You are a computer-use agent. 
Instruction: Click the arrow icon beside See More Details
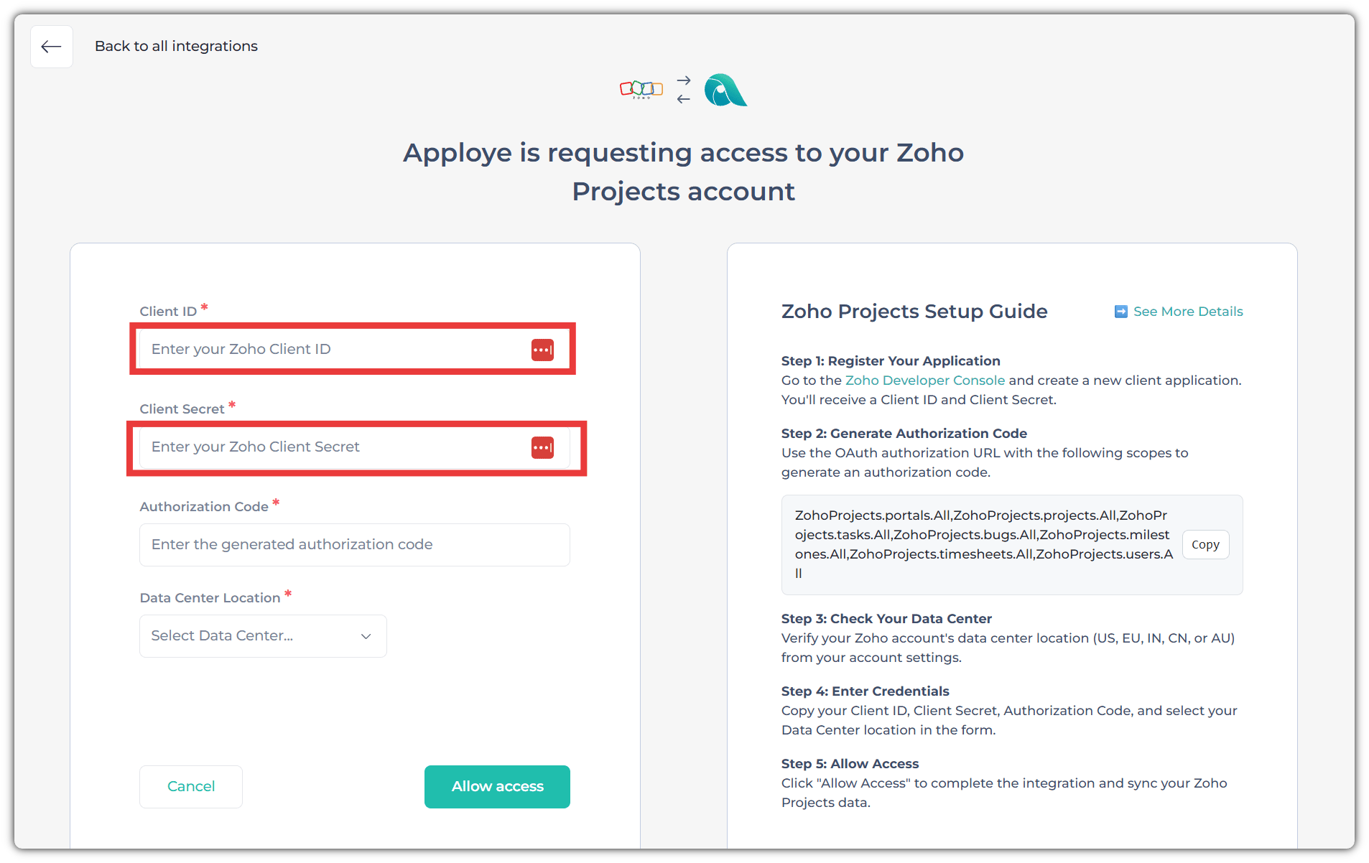tap(1120, 312)
